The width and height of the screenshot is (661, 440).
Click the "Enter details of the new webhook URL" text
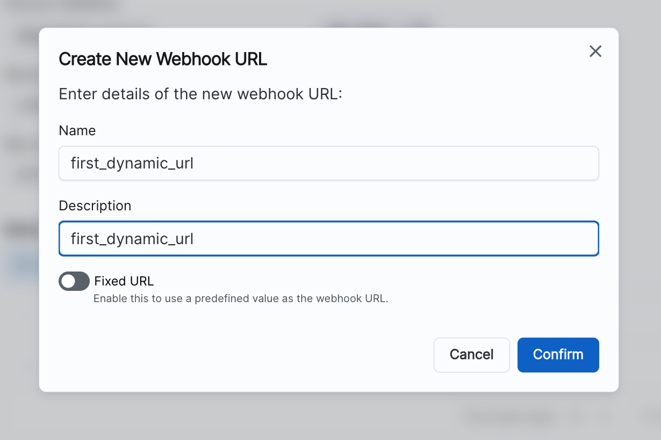click(x=200, y=94)
